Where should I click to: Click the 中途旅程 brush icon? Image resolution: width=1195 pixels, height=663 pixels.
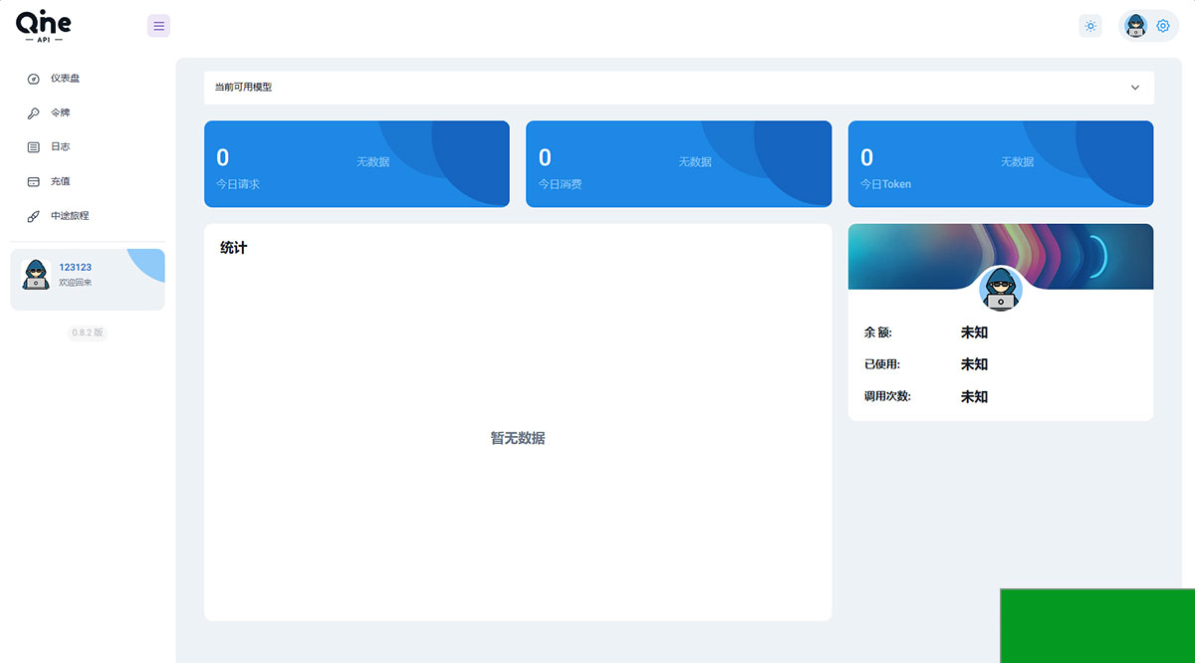pyautogui.click(x=33, y=216)
